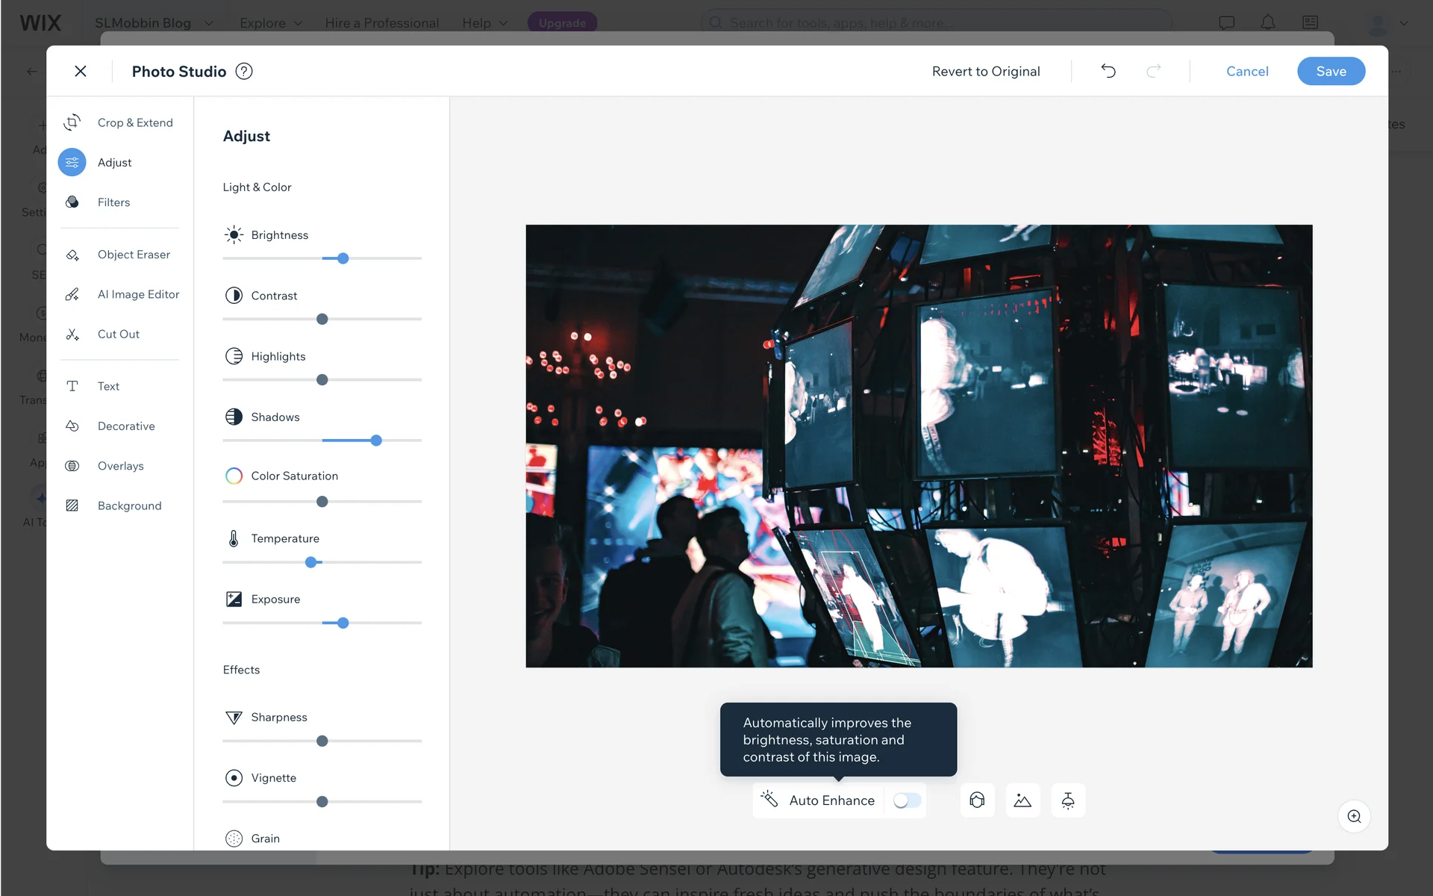The width and height of the screenshot is (1433, 896).
Task: Click the Cancel link
Action: tap(1246, 71)
